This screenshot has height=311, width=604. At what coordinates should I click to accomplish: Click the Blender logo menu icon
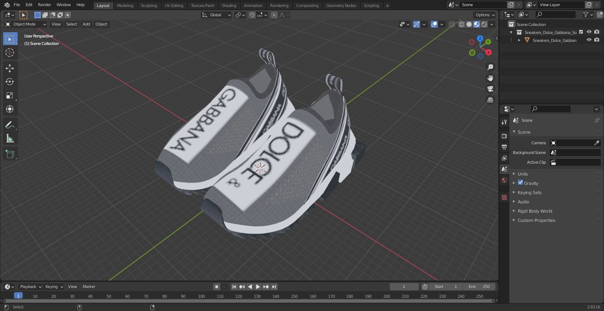pyautogui.click(x=7, y=5)
